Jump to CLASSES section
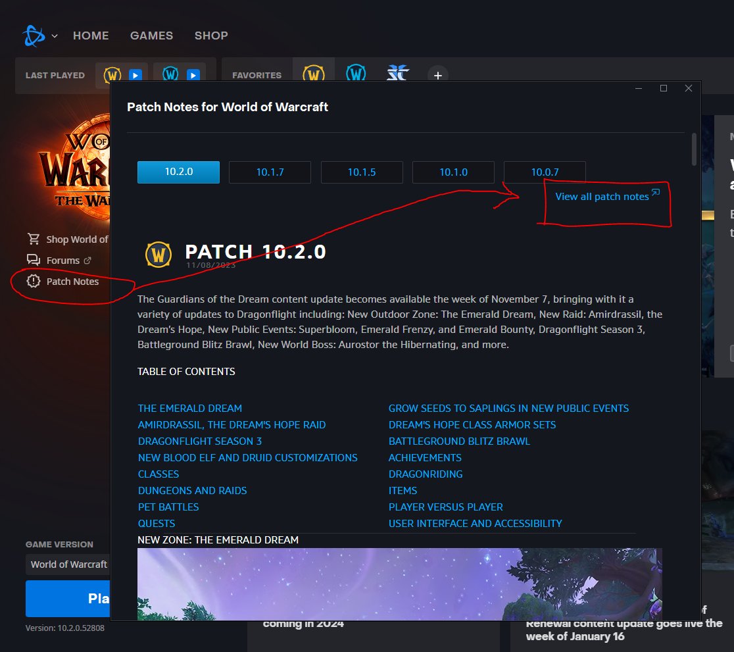The image size is (734, 652). (x=159, y=474)
